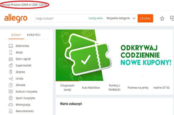
Task: Open the Kultura i rozrywka category link
Action: tap(26, 91)
